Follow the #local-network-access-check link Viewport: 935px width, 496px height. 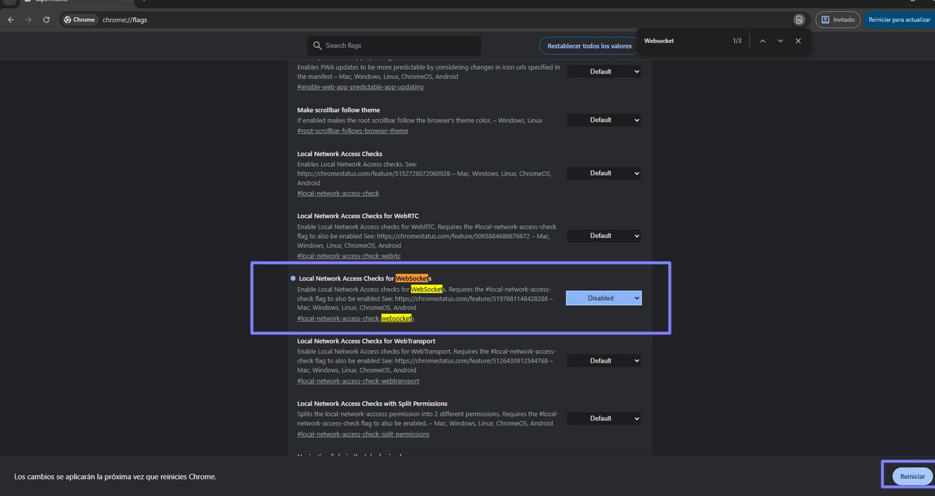(338, 193)
